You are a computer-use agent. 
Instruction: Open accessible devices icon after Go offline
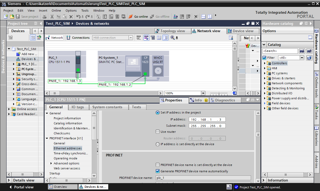click(x=175, y=17)
